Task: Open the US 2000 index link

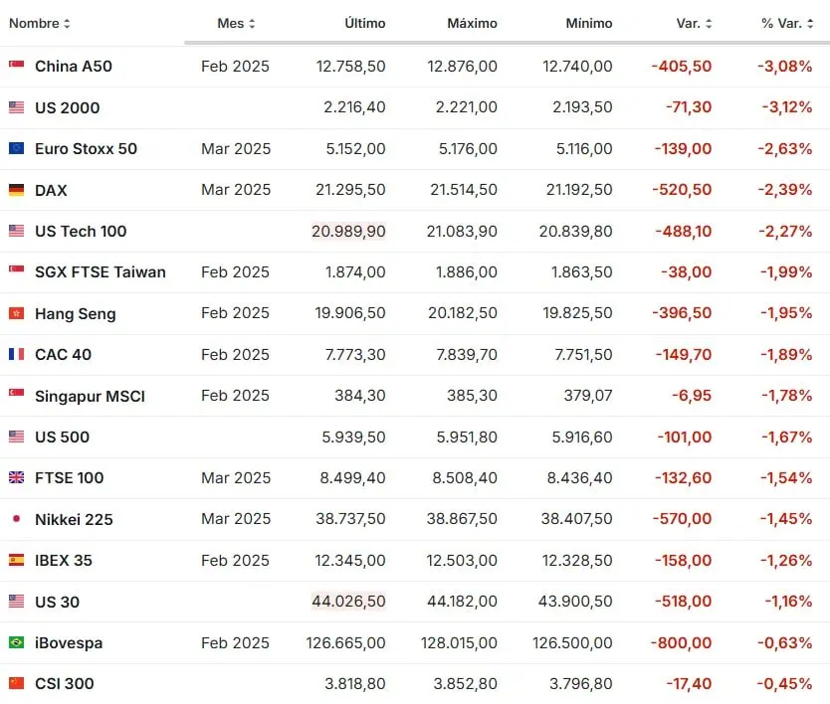Action: [67, 107]
